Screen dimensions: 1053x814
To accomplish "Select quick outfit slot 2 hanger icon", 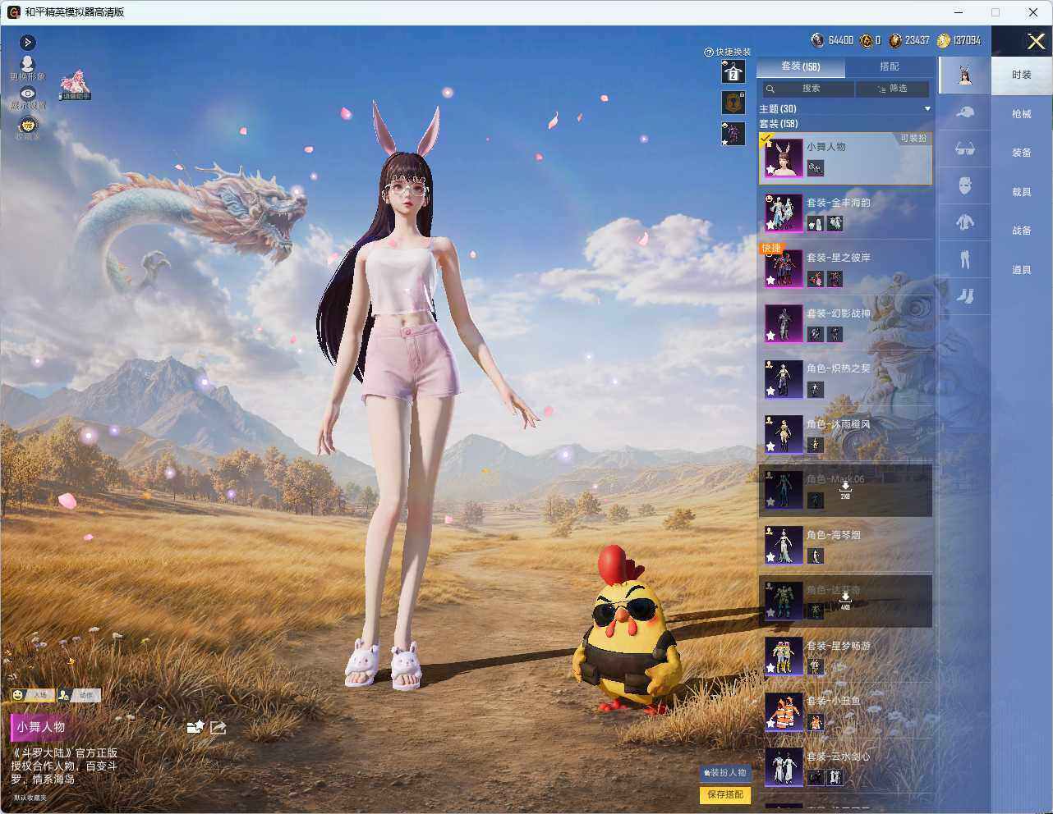I will [x=733, y=72].
